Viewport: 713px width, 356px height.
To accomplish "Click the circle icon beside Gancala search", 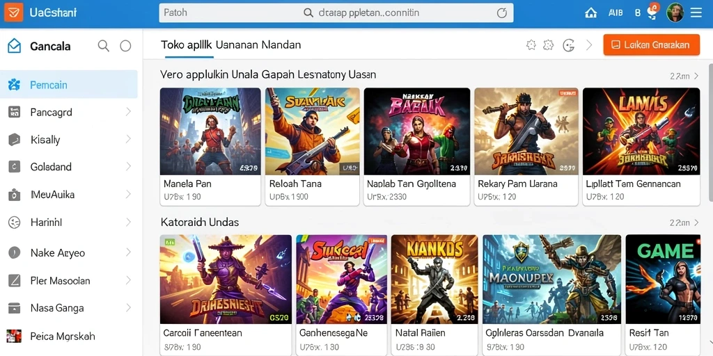I will click(125, 46).
